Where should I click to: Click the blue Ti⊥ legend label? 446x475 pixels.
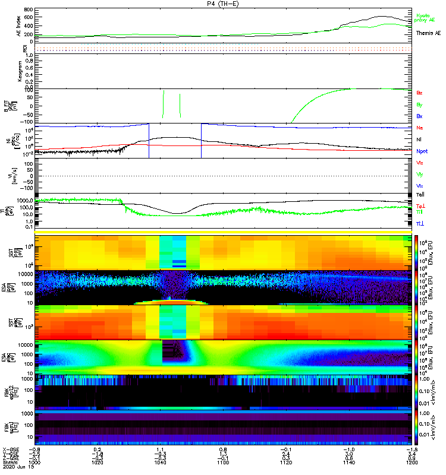420,224
